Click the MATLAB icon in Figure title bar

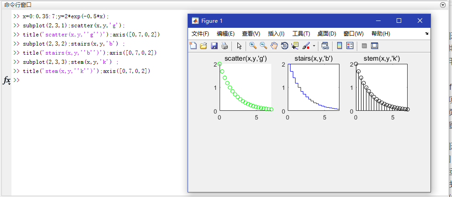tap(195, 21)
